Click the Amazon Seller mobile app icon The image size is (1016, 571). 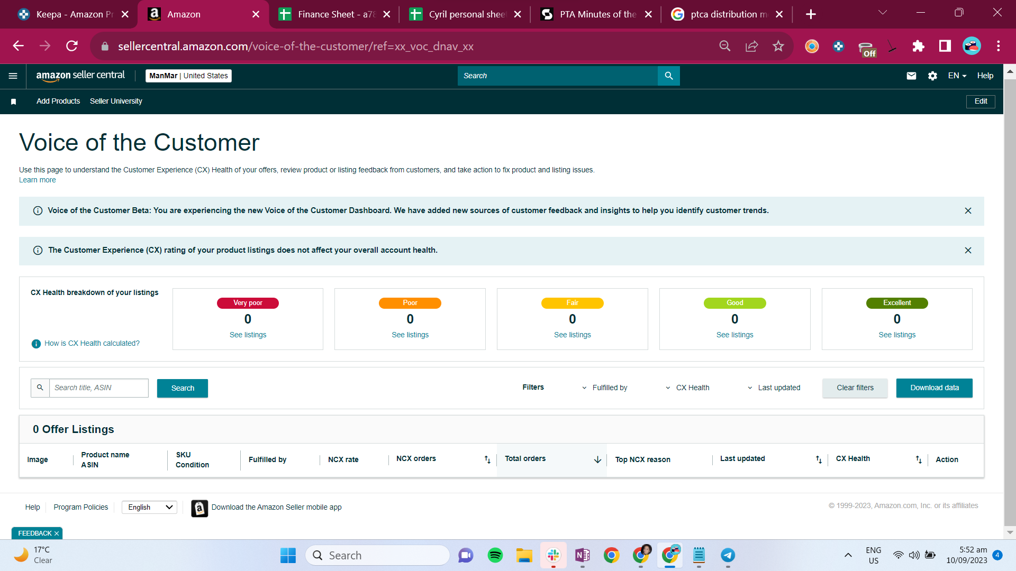coord(199,508)
